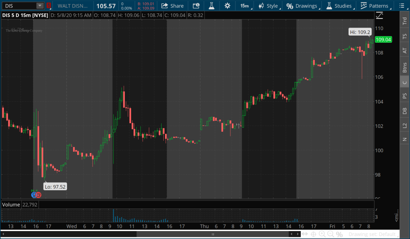Click the horizontal scrollbar left arrow at far left
The height and width of the screenshot is (239, 410).
(3, 234)
